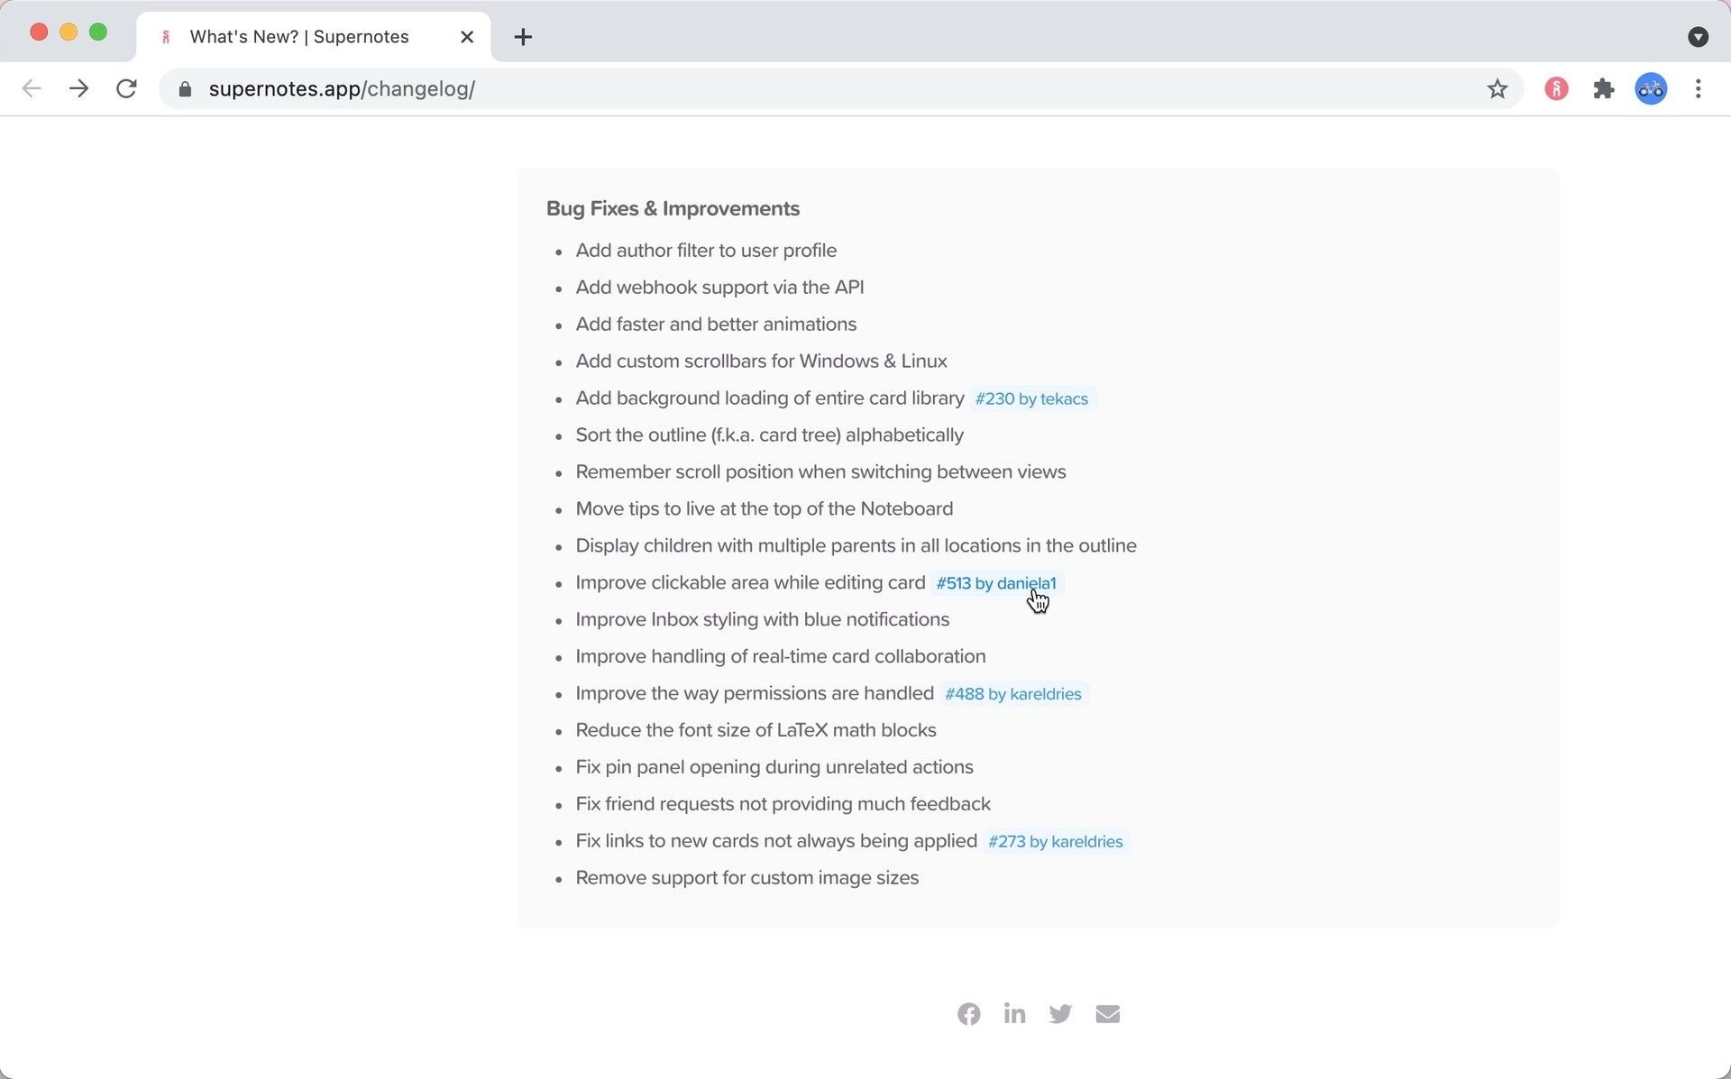Image resolution: width=1731 pixels, height=1079 pixels.
Task: Click the email envelope icon in the footer
Action: click(1107, 1013)
